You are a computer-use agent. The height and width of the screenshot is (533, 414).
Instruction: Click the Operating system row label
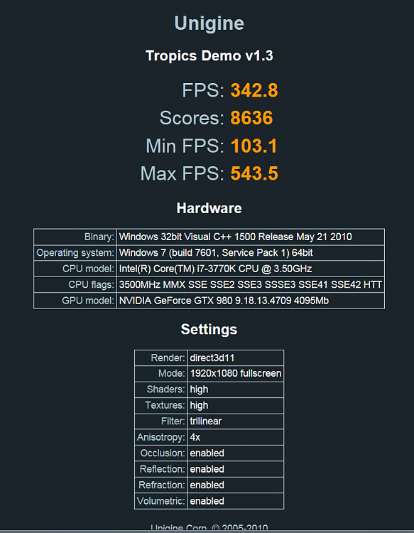[75, 253]
